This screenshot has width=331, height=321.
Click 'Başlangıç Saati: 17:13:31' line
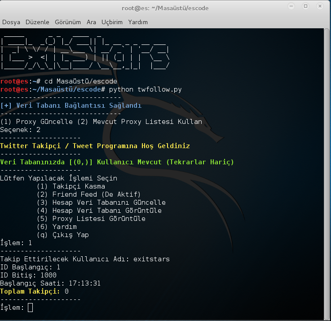50,283
